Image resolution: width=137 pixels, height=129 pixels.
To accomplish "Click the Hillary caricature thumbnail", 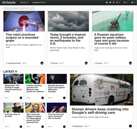I will coord(35,108).
